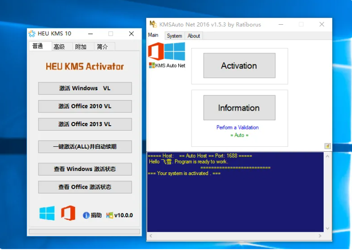Switch to the 高级 tab

(62, 47)
